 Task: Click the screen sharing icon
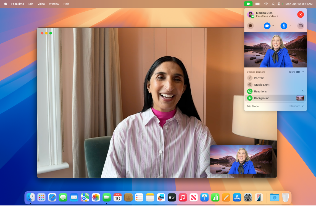(301, 26)
